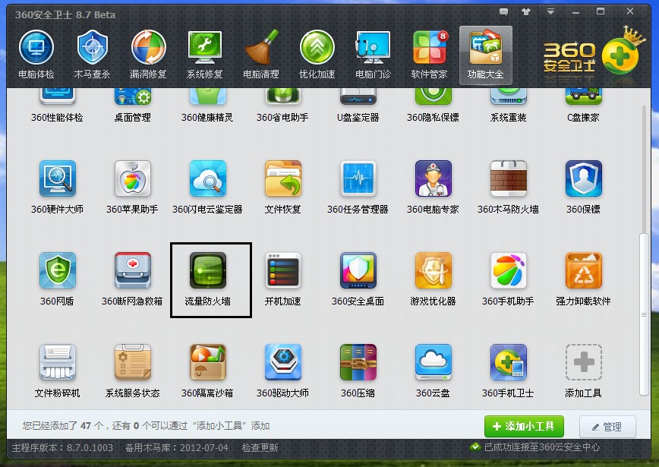Open 优化加速 section
659x467 pixels.
point(317,55)
